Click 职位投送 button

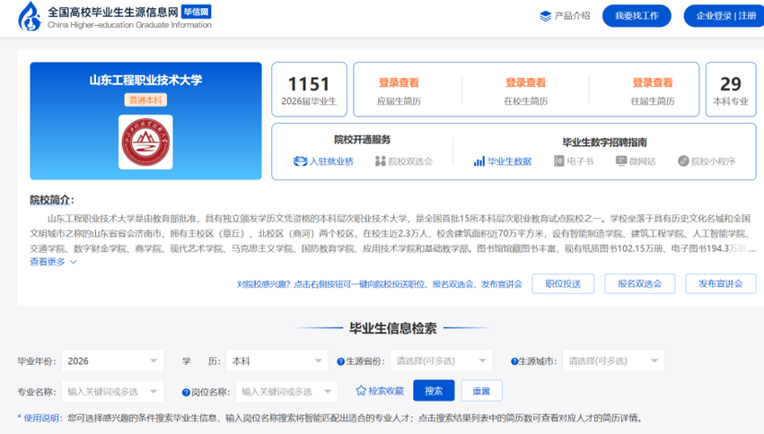563,283
